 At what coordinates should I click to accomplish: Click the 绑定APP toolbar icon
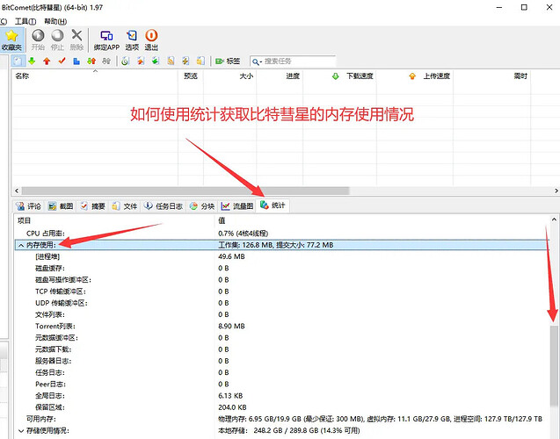pyautogui.click(x=106, y=39)
